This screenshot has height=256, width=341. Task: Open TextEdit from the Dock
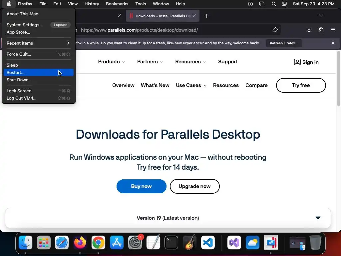[x=153, y=242]
